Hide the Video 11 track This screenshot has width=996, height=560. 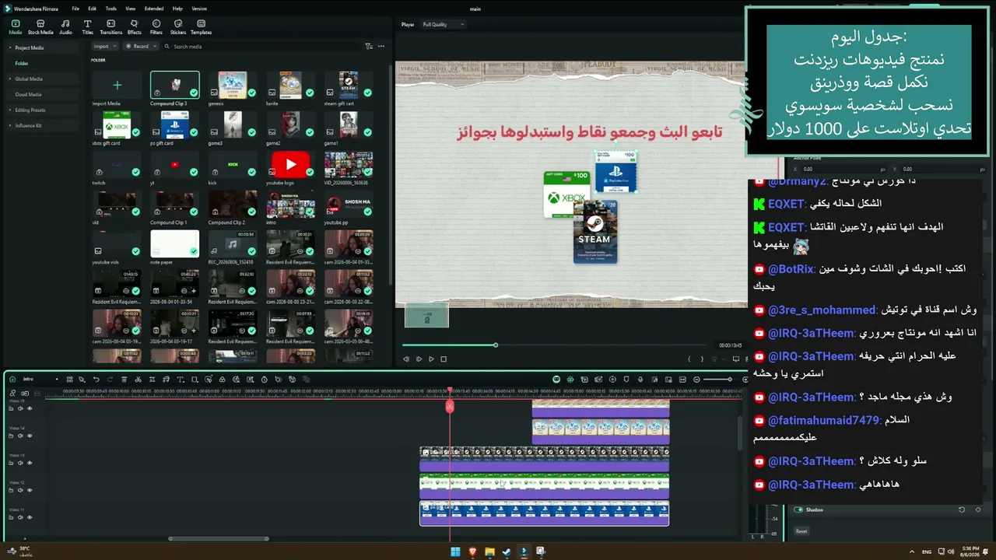tap(30, 517)
